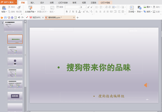The height and width of the screenshot is (112, 162).
Task: Switch to Review (审阅) tab
Action: [74, 3]
